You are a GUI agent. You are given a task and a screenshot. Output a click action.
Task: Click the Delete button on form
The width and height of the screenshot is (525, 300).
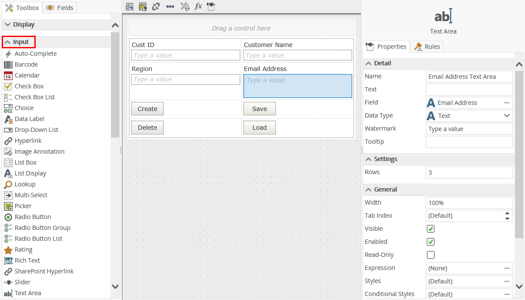pyautogui.click(x=147, y=128)
